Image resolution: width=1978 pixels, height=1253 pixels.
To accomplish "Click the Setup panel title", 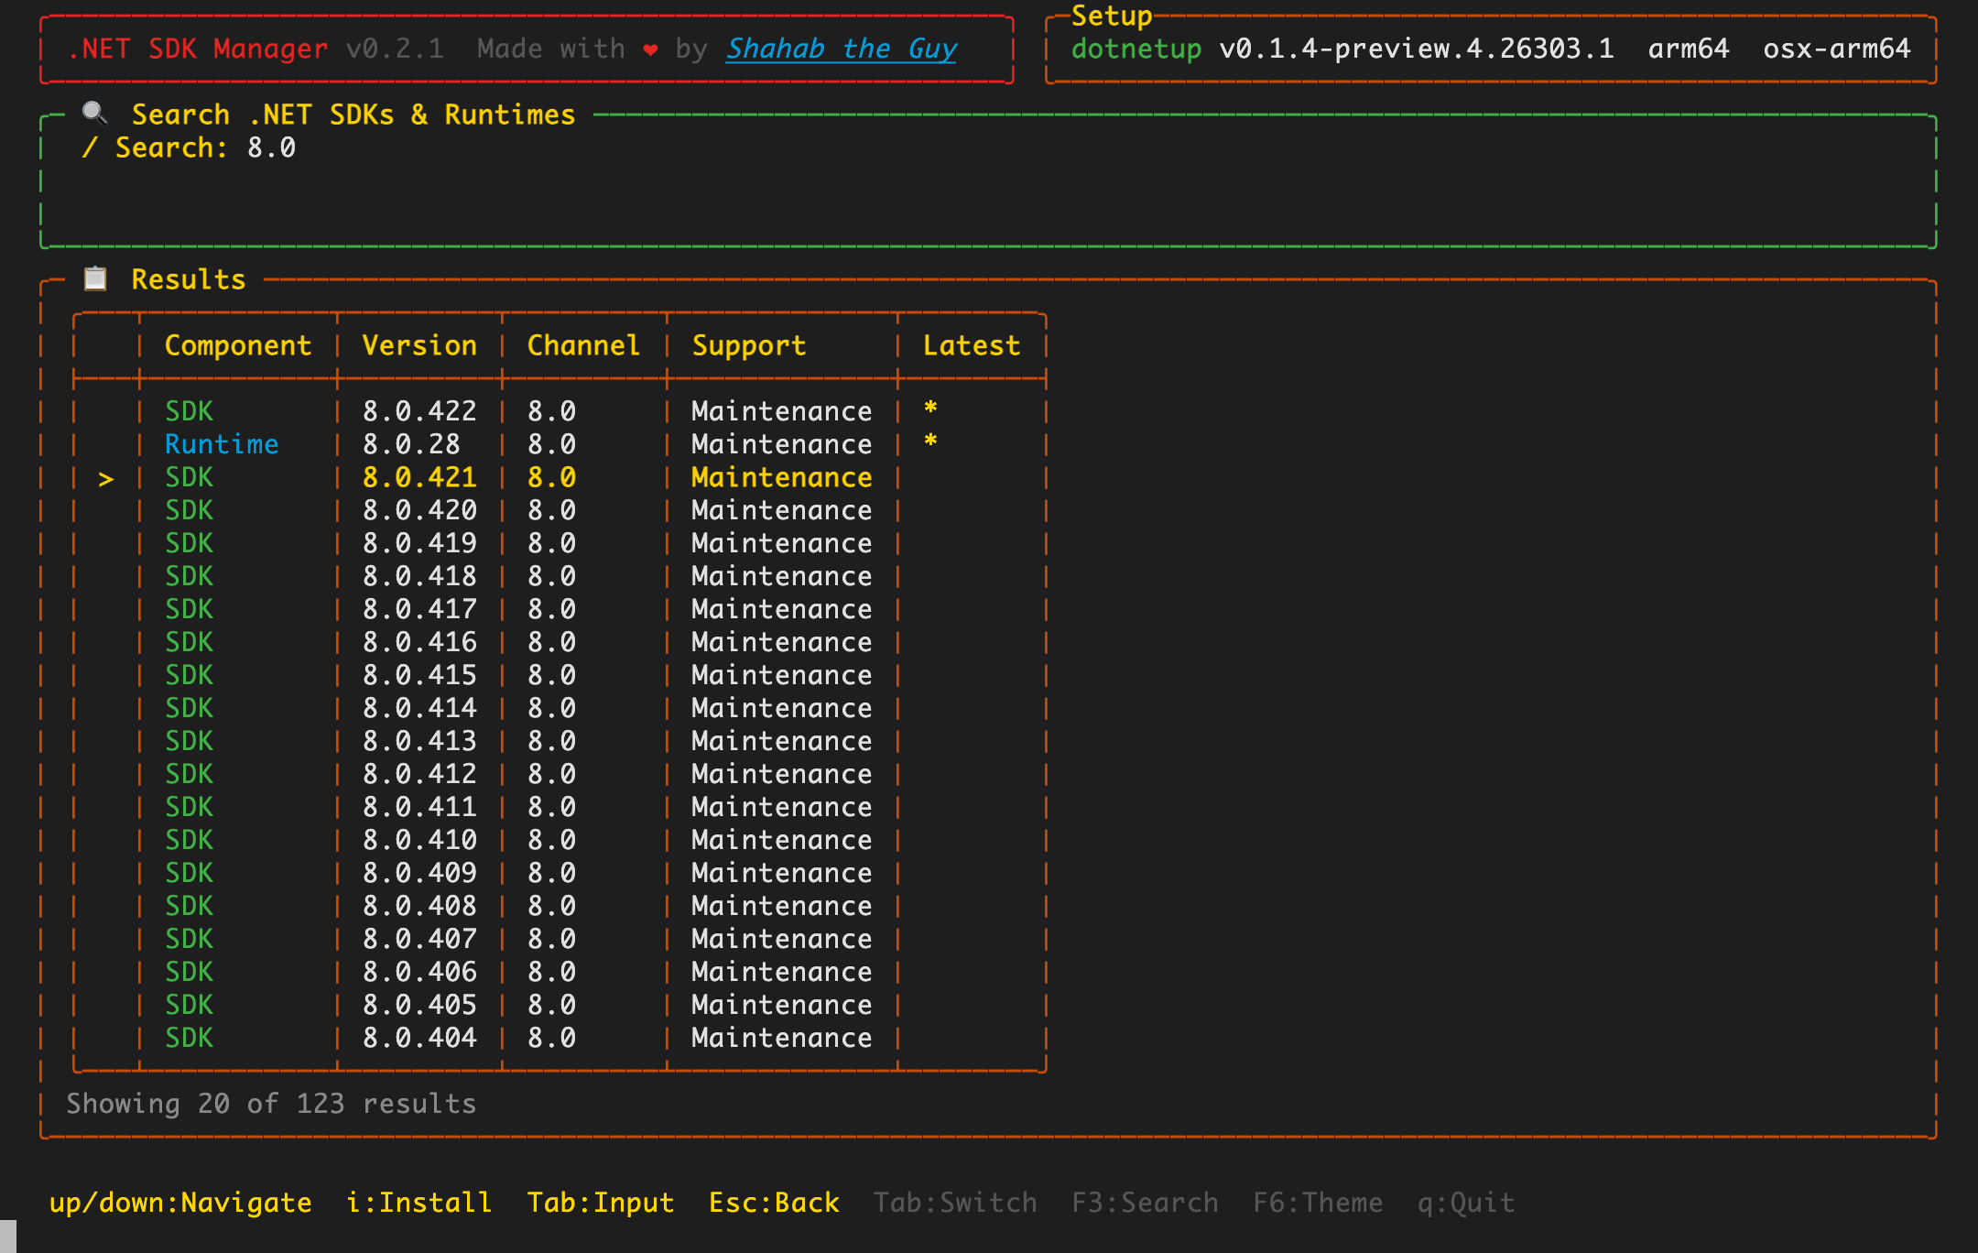I will pyautogui.click(x=1112, y=16).
